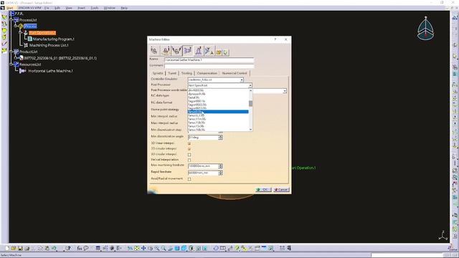Select the highlighted fanuc0.lib list entry
459x258 pixels.
point(218,112)
